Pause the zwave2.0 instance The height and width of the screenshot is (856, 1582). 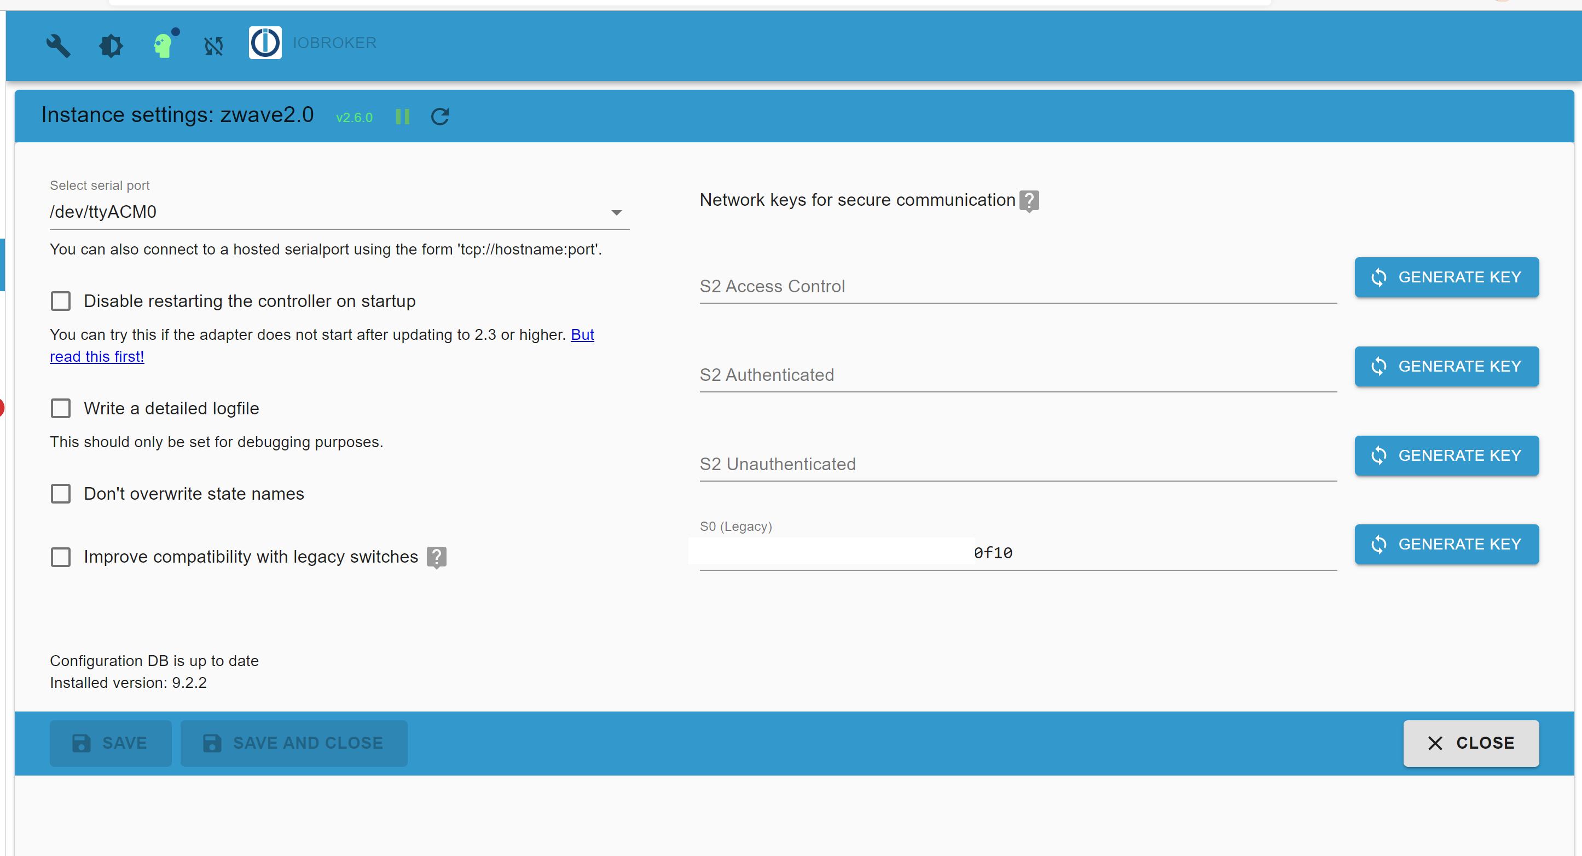[402, 116]
